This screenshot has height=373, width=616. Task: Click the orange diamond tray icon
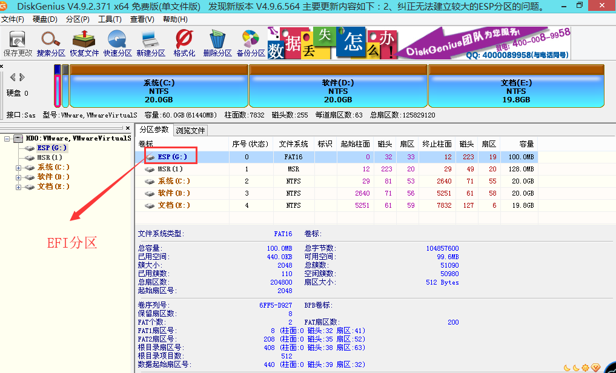[x=596, y=368]
